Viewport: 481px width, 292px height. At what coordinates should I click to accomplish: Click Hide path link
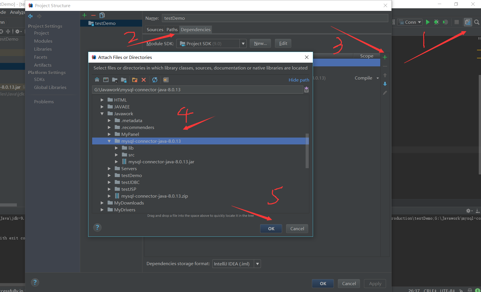[x=299, y=80]
